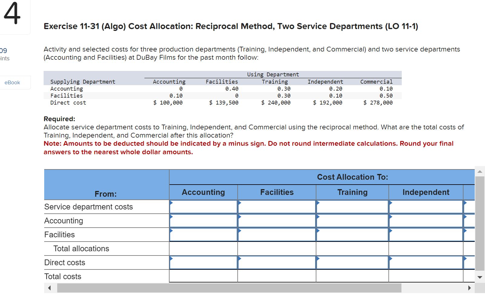Screen dimensions: 485x294
Task: Click the 'Using Department' table header
Action: coord(273,75)
